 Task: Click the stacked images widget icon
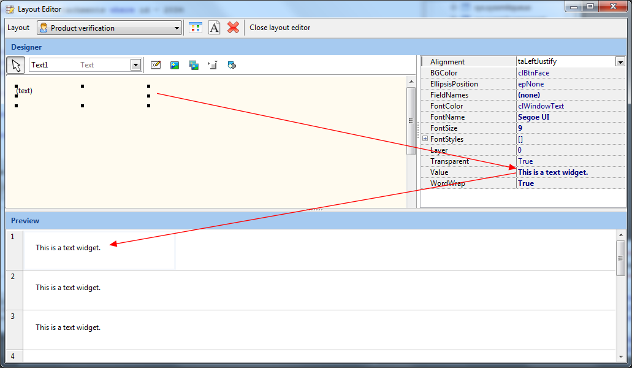click(x=194, y=65)
